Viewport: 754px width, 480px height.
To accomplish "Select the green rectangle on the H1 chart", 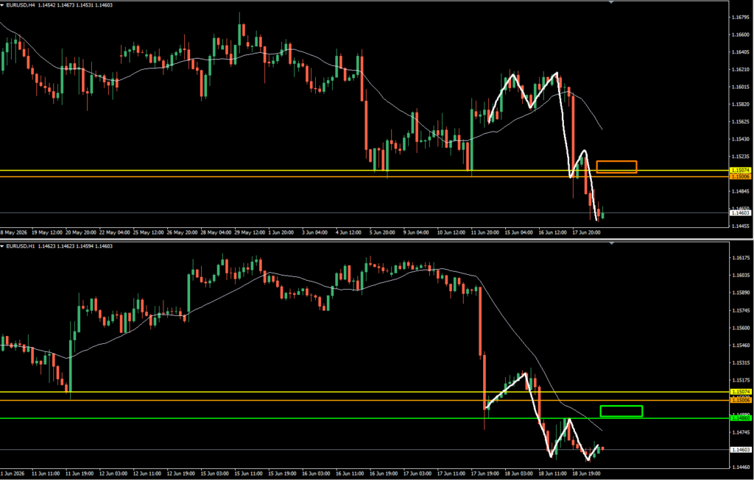I will click(x=621, y=411).
